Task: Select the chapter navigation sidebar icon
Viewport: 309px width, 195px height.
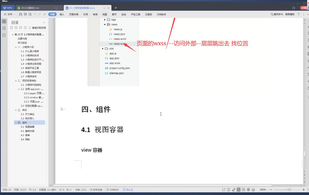Action: pos(4,28)
